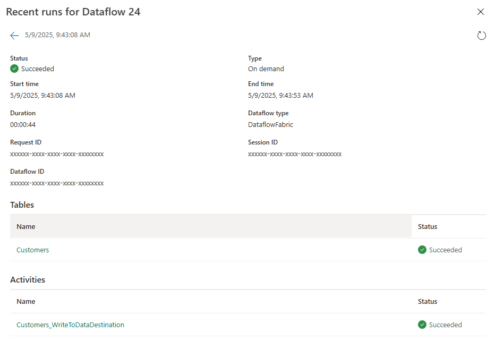The width and height of the screenshot is (495, 349).
Task: Click the Succeeded icon next to Status field
Action: click(x=14, y=69)
